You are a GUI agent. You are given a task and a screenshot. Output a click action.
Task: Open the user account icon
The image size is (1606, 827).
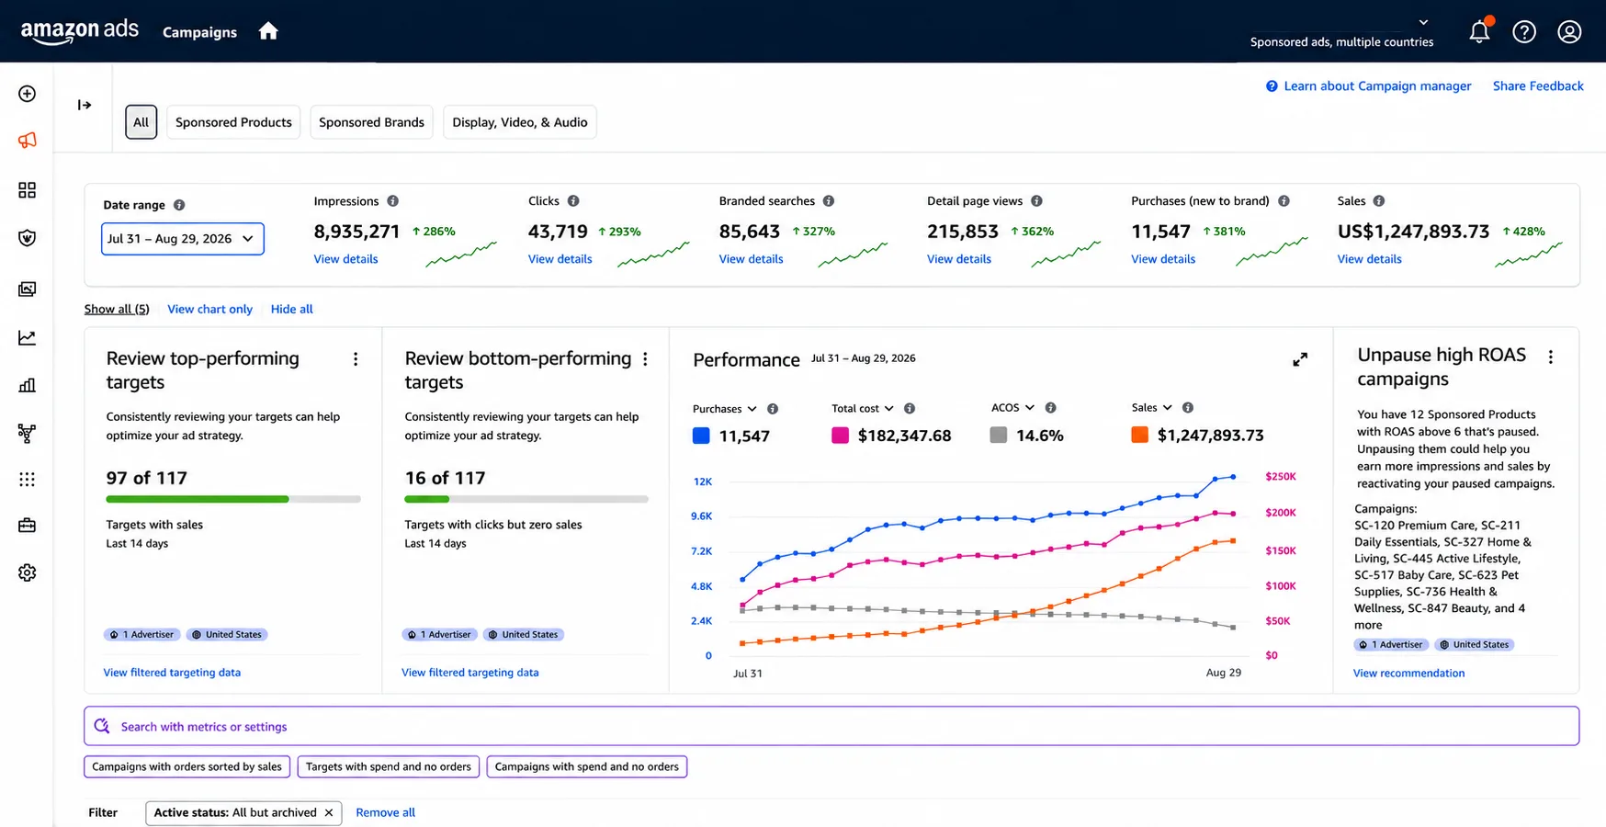(x=1569, y=31)
